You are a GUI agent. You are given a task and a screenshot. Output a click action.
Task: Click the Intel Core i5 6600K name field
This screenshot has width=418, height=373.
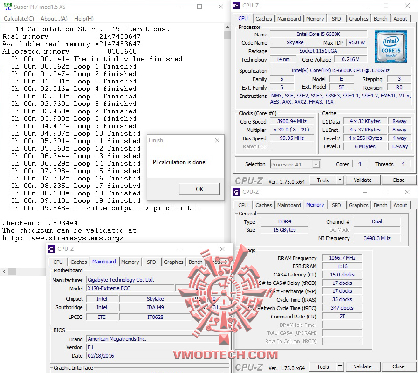point(319,34)
